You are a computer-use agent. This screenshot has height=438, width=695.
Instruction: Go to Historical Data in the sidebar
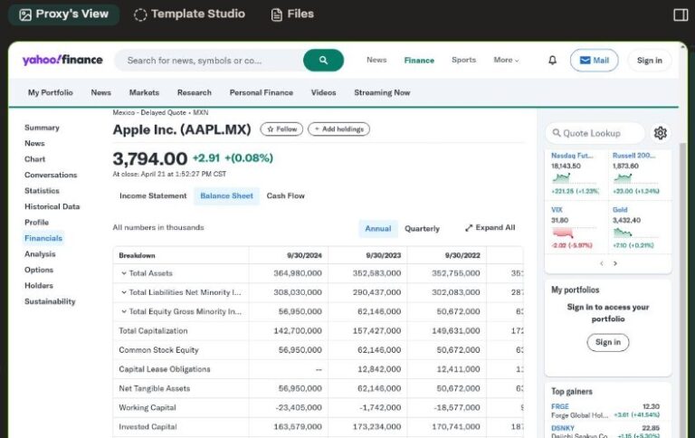(52, 206)
